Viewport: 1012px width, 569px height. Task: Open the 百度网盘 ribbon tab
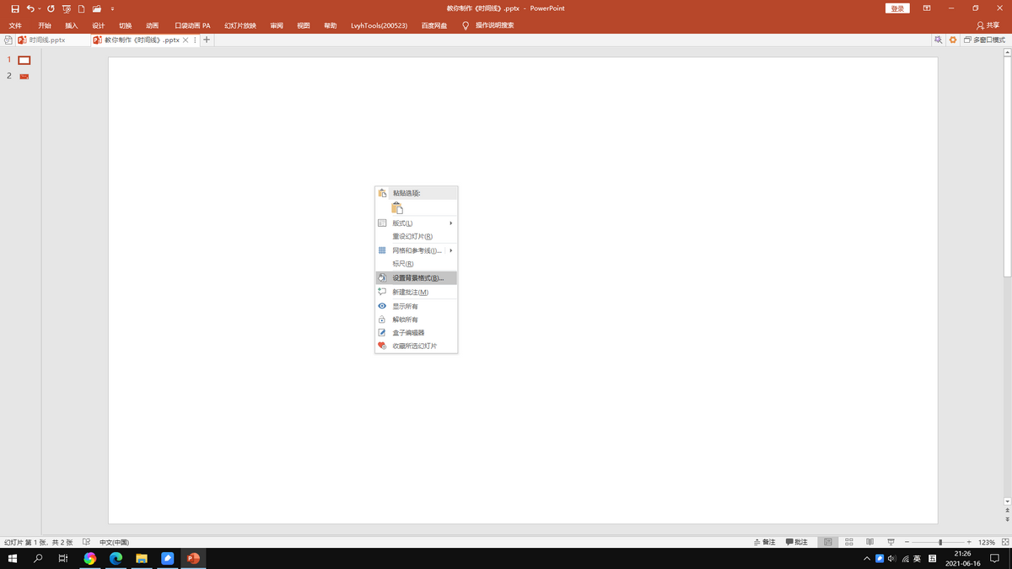(x=434, y=25)
